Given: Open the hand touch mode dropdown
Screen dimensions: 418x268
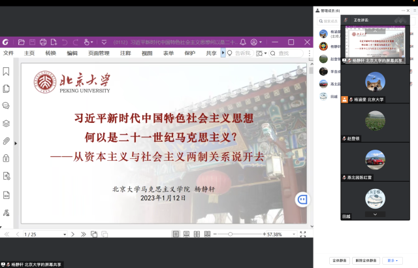Looking at the screenshot, I should pos(88,42).
